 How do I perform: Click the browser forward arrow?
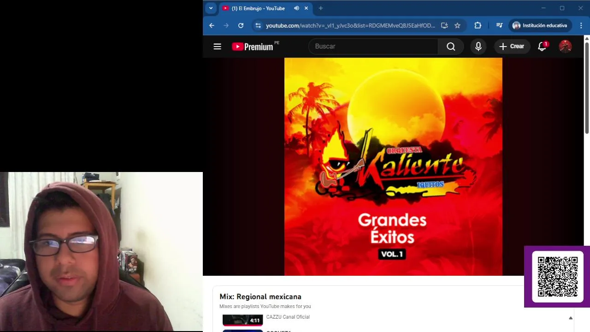(226, 25)
